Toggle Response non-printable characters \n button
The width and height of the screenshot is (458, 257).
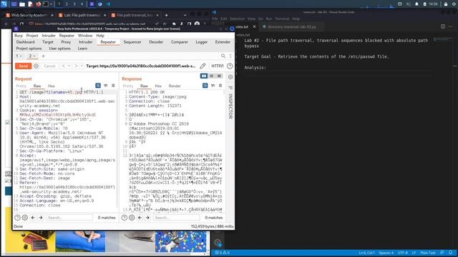point(213,86)
